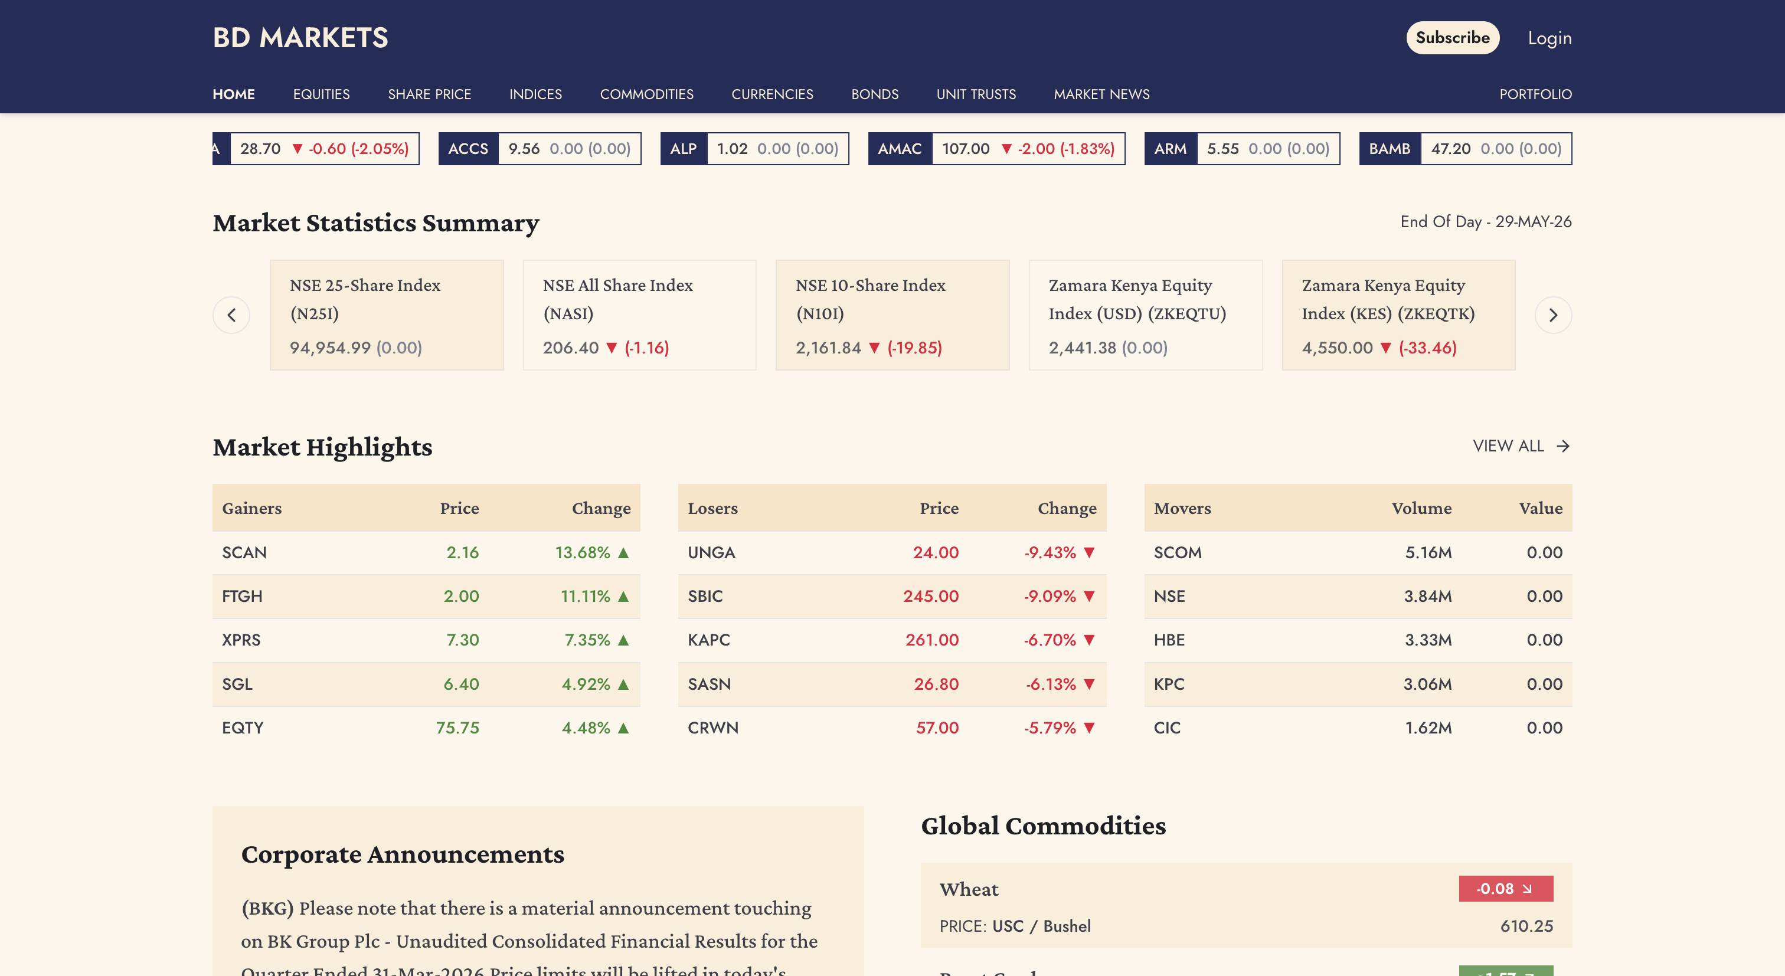Click the Subscribe button
Screen dimensions: 1785x976
(1453, 37)
